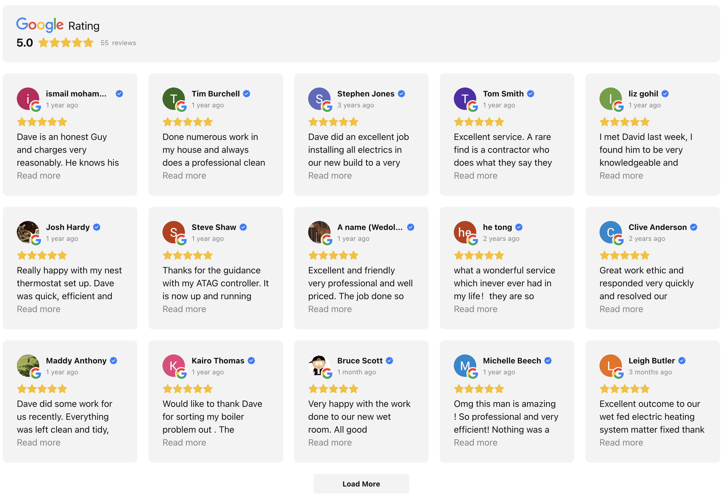
Task: Click verified checkmark next to he tong
Action: (519, 227)
